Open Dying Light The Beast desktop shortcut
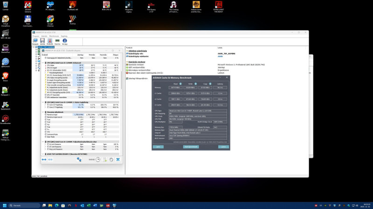The width and height of the screenshot is (373, 209). click(x=218, y=7)
